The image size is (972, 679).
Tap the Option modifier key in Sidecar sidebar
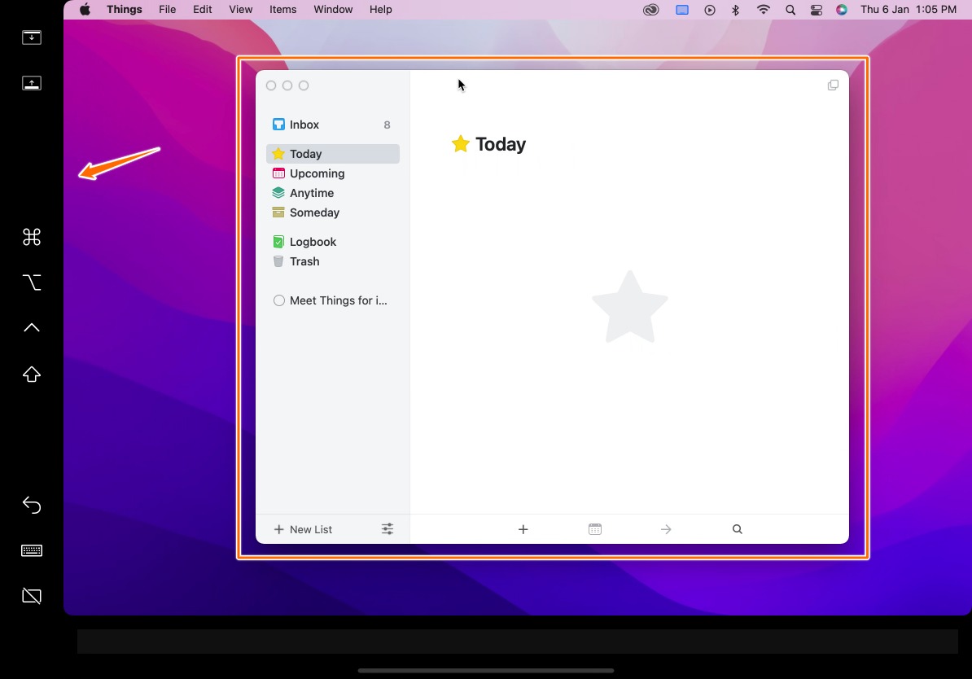[x=32, y=283]
